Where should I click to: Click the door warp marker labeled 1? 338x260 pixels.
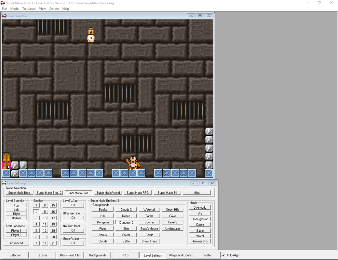(6, 165)
